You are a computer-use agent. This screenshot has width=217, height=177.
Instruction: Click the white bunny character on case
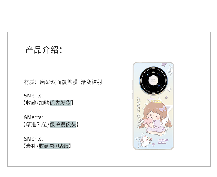(x=146, y=141)
